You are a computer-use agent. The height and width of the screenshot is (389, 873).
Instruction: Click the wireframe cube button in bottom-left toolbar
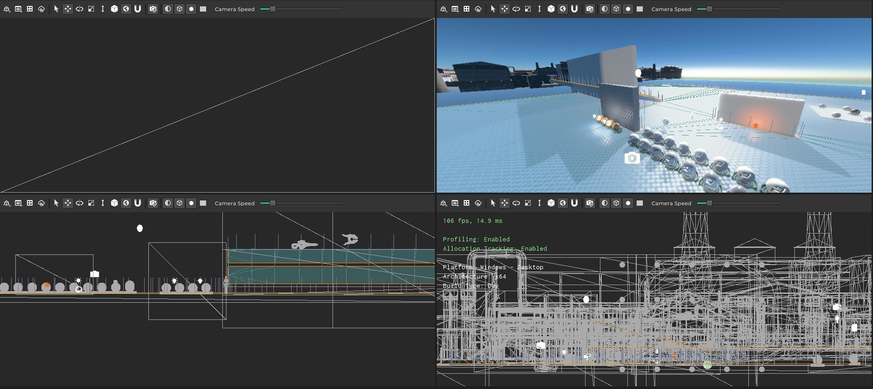click(180, 203)
